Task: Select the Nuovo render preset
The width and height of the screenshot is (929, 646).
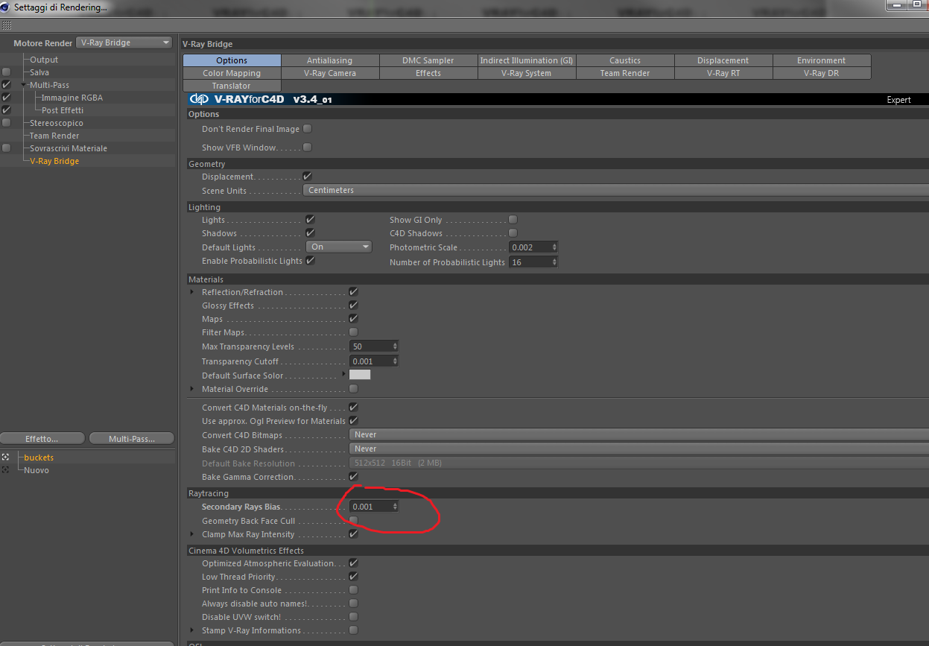Action: click(37, 470)
